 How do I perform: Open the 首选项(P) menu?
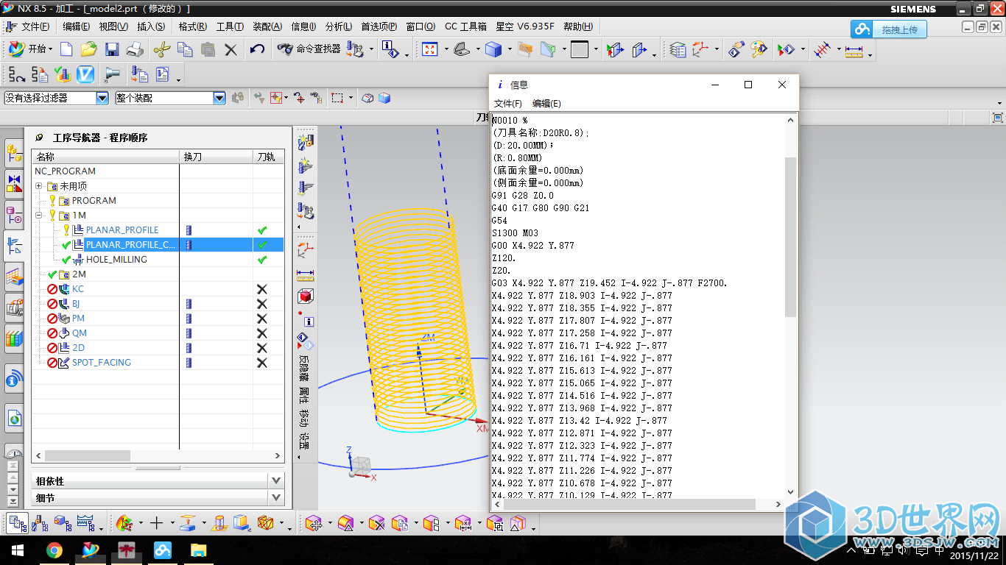click(379, 26)
